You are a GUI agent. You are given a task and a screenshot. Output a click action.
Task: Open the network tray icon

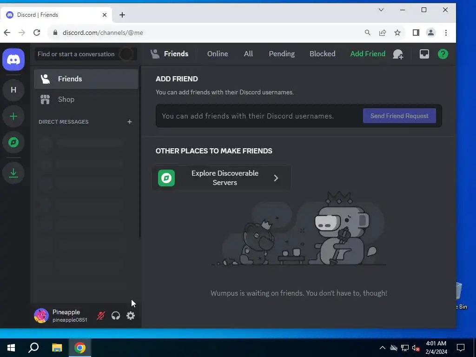pyautogui.click(x=405, y=348)
